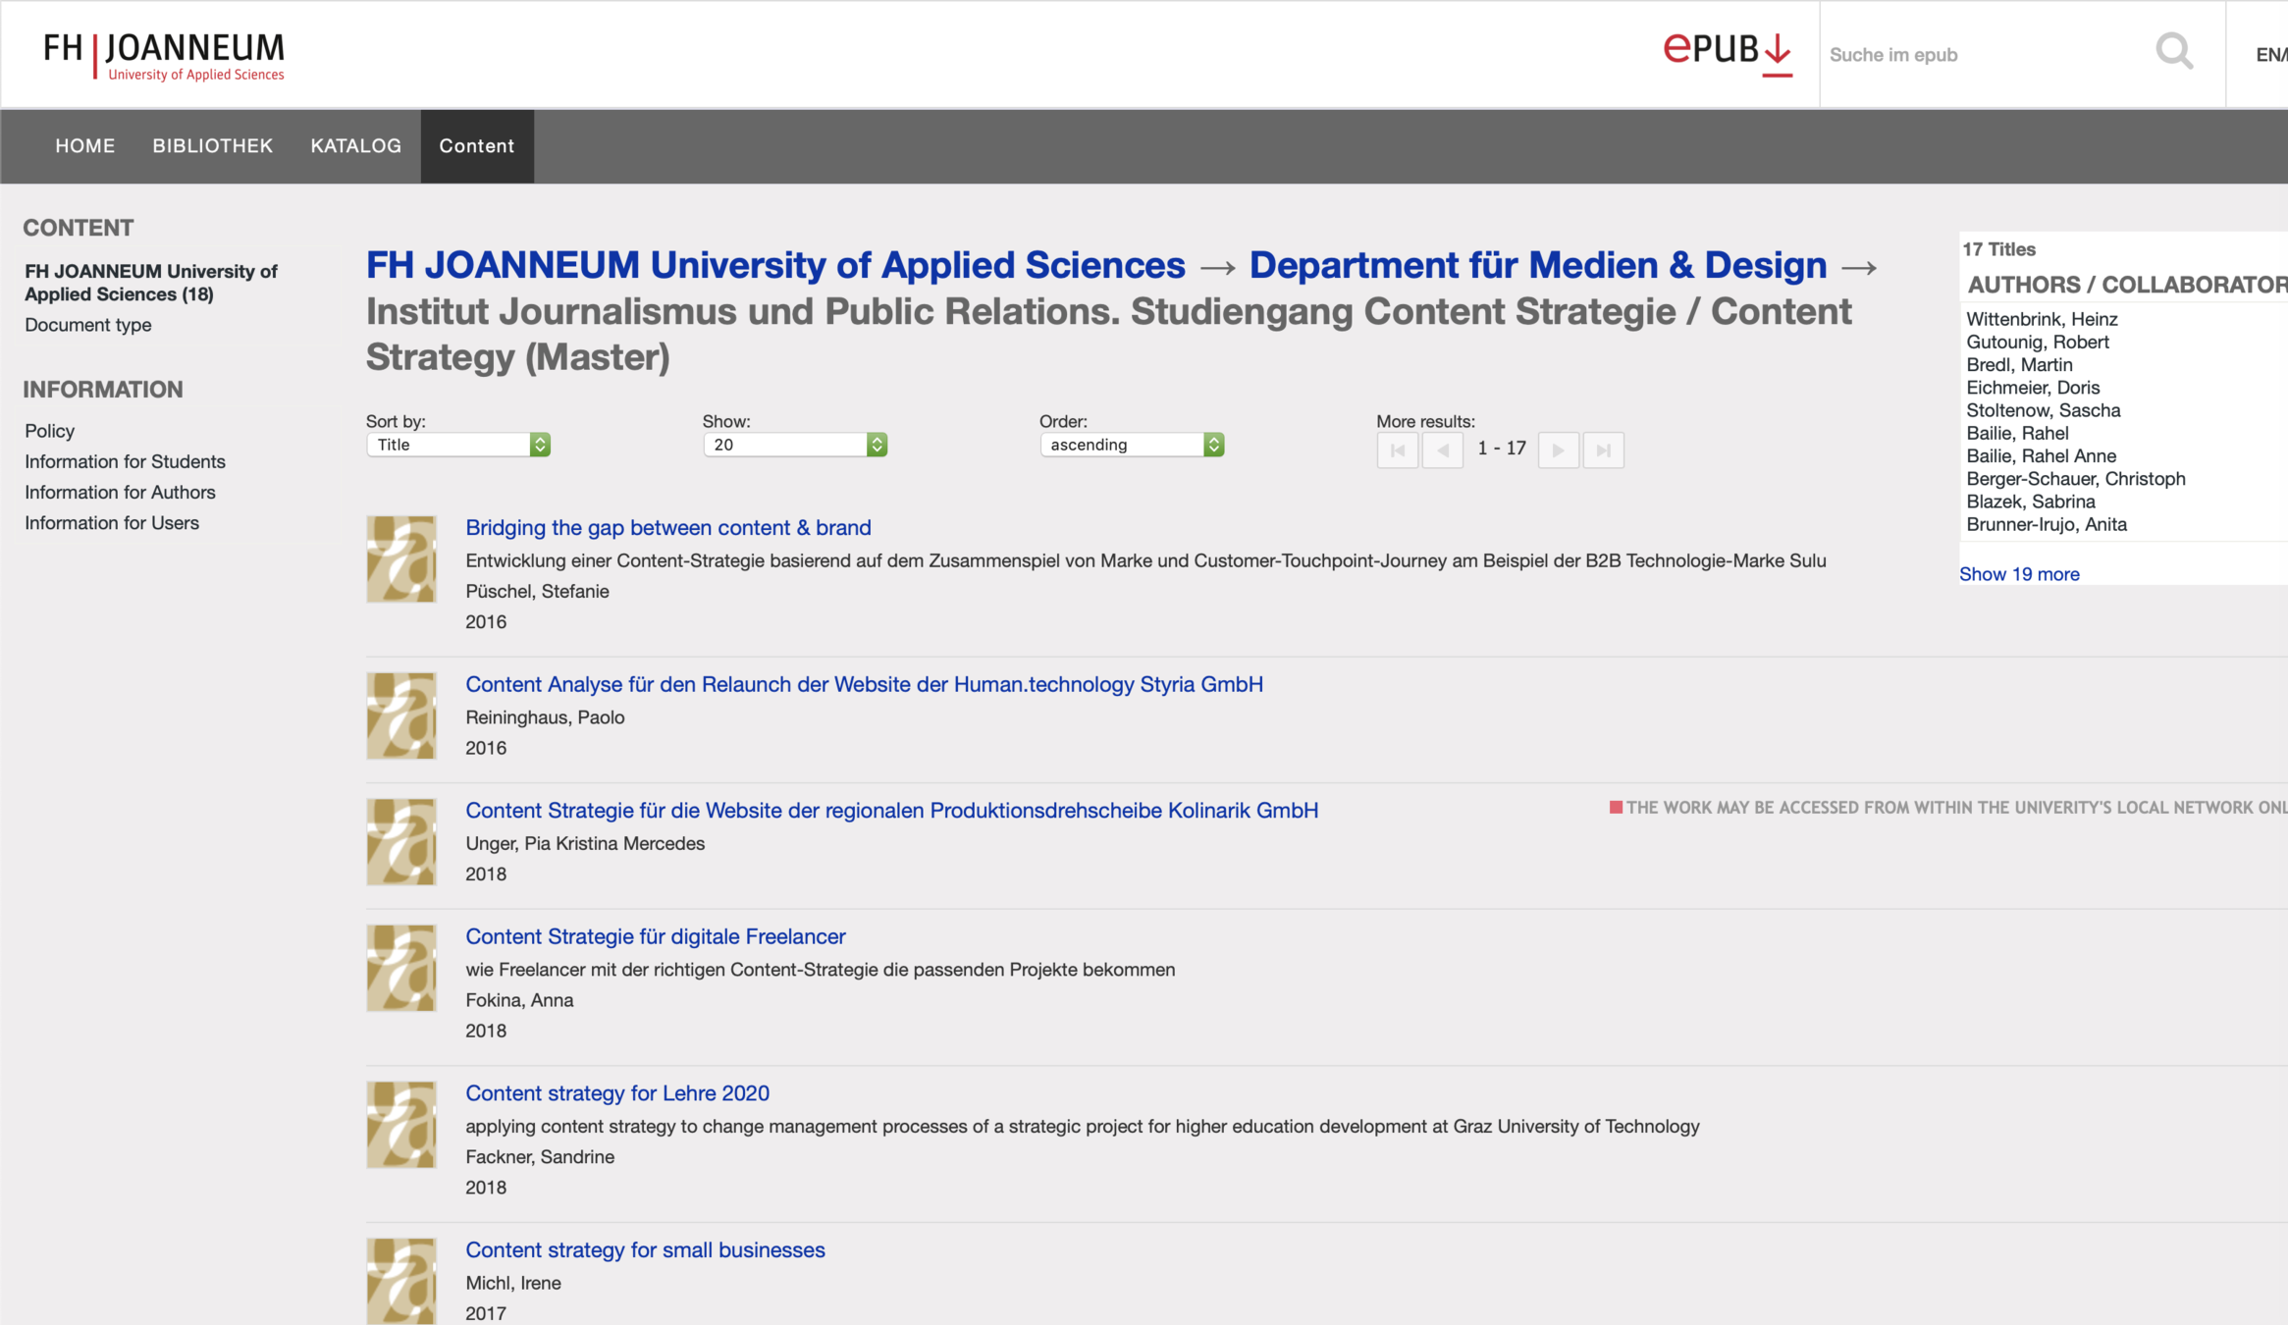Image resolution: width=2288 pixels, height=1325 pixels.
Task: Click the ePUB logo icon
Action: (1727, 53)
